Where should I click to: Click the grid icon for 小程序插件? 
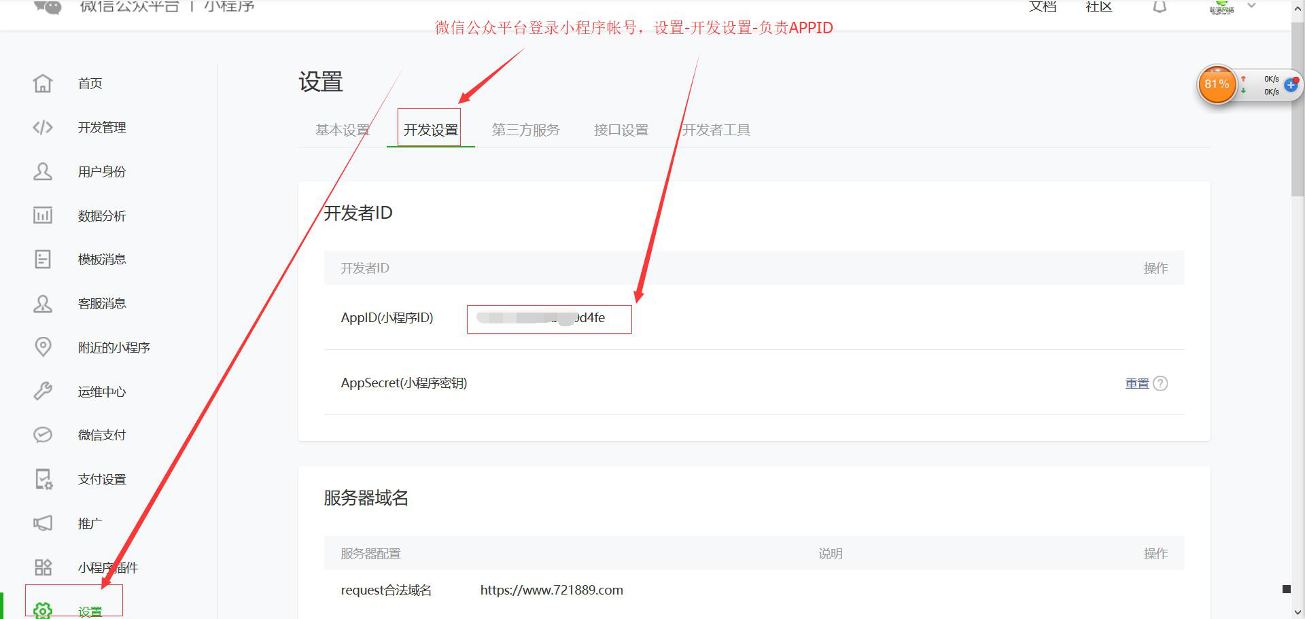pos(43,567)
